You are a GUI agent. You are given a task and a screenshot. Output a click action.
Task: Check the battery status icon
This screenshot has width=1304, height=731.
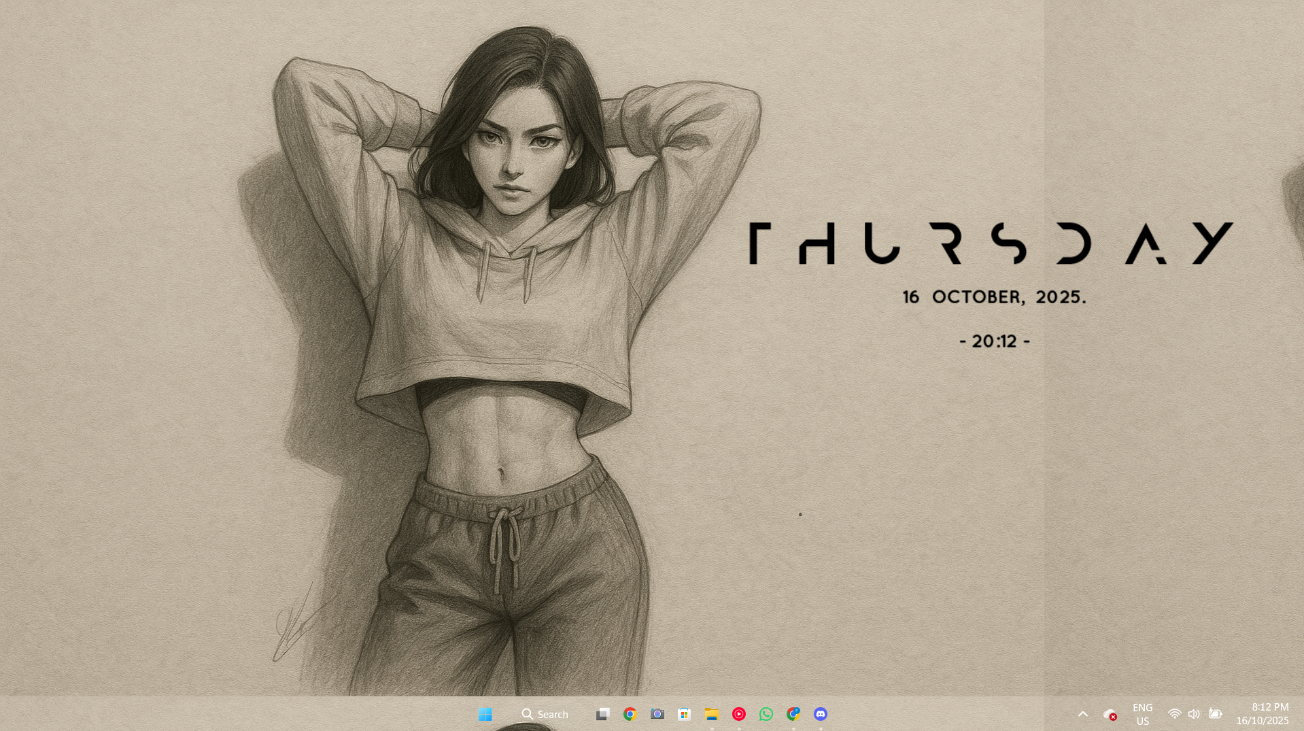click(1215, 714)
